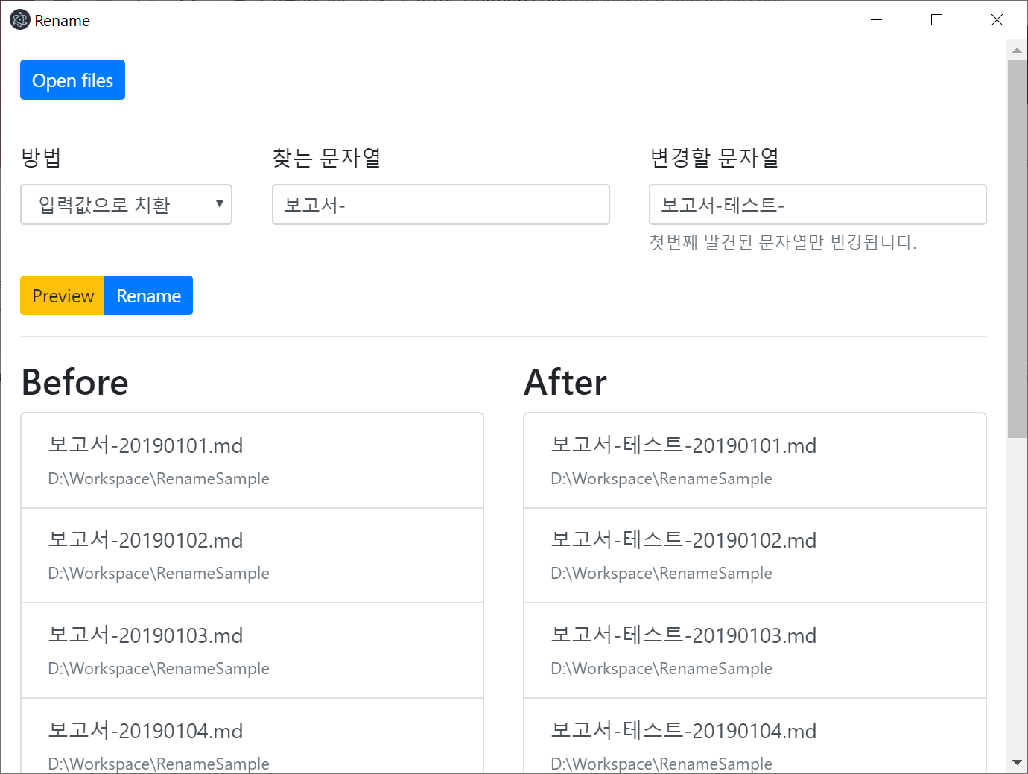Click the Preview button
The height and width of the screenshot is (774, 1028).
[62, 295]
